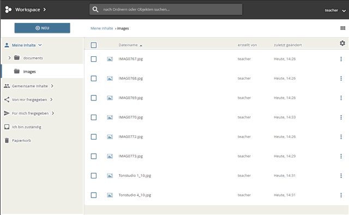Click the images folder icon in sidebar
Viewport: 349px width, 215px height.
[x=17, y=71]
